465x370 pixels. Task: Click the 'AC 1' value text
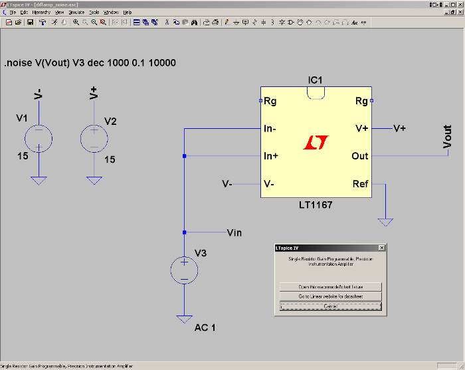pyautogui.click(x=205, y=327)
